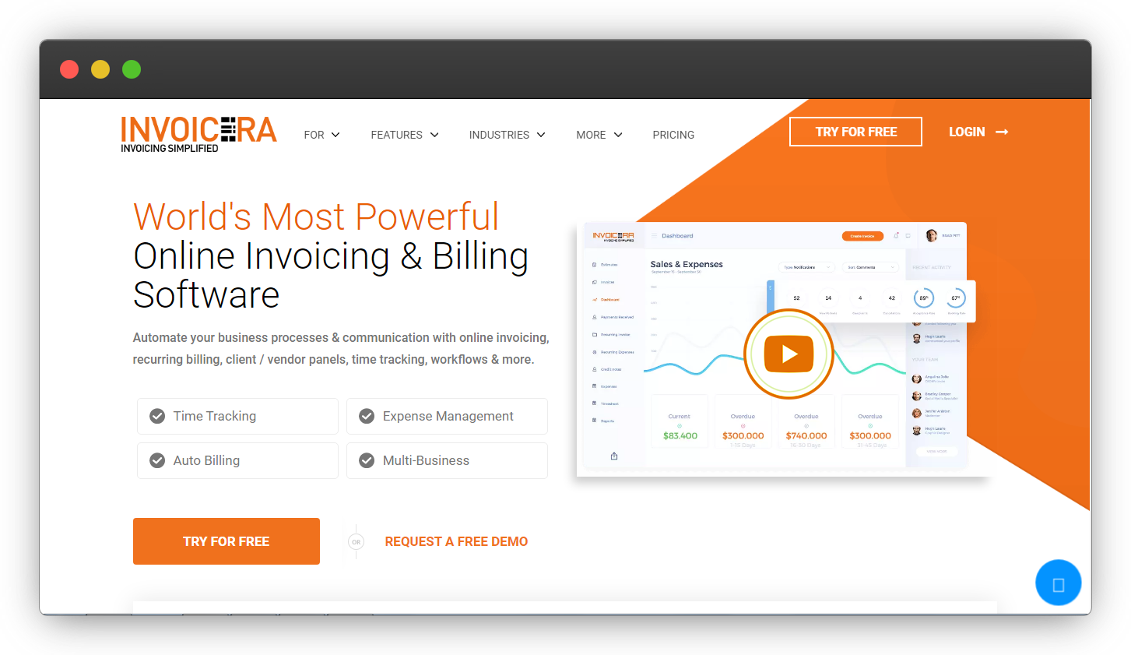This screenshot has height=655, width=1131.
Task: Click Recurring Expenses in the preview sidebar
Action: coord(613,352)
